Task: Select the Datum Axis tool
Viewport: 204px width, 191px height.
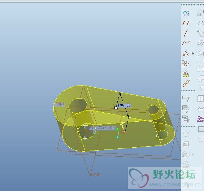Action: [x=186, y=33]
